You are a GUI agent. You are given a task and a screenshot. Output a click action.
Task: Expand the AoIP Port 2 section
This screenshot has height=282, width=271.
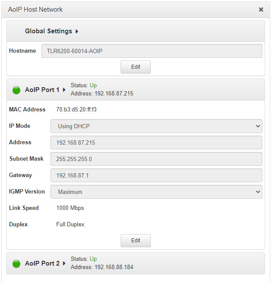(x=45, y=263)
